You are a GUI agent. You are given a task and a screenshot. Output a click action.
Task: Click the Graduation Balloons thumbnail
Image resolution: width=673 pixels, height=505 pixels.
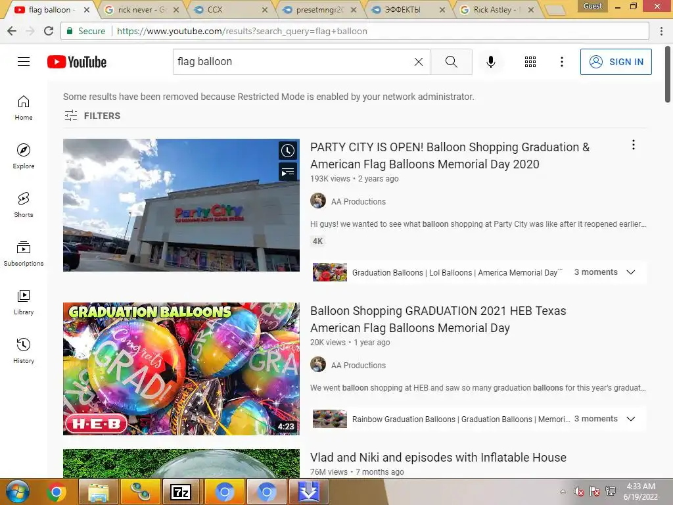[181, 369]
